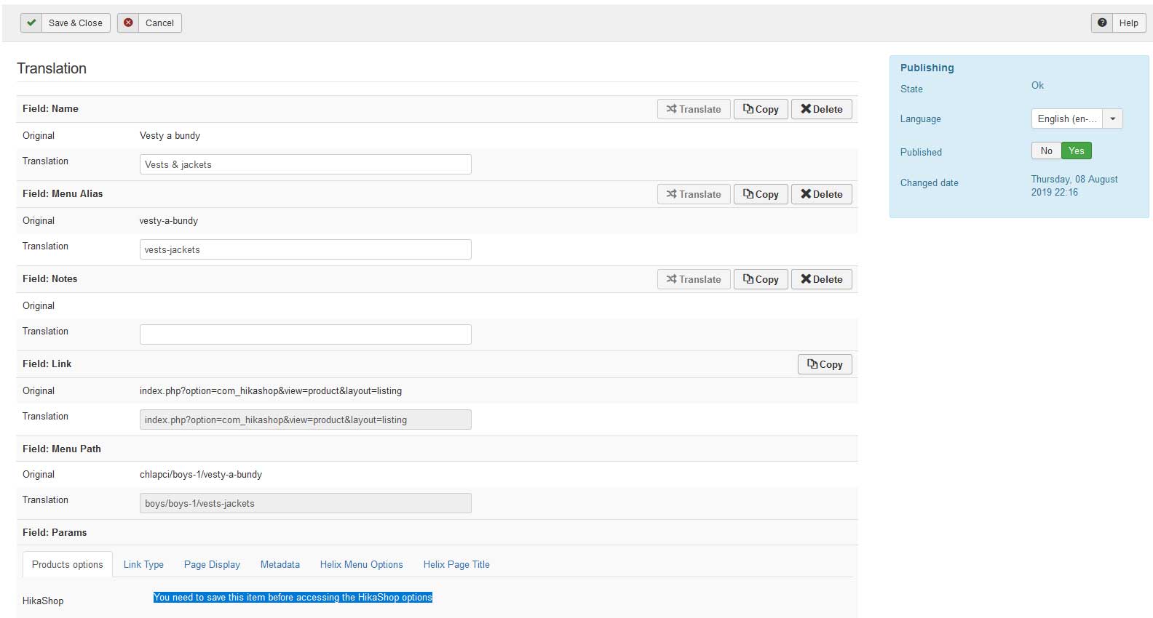
Task: Click Delete X icon for Notes field
Action: point(806,279)
